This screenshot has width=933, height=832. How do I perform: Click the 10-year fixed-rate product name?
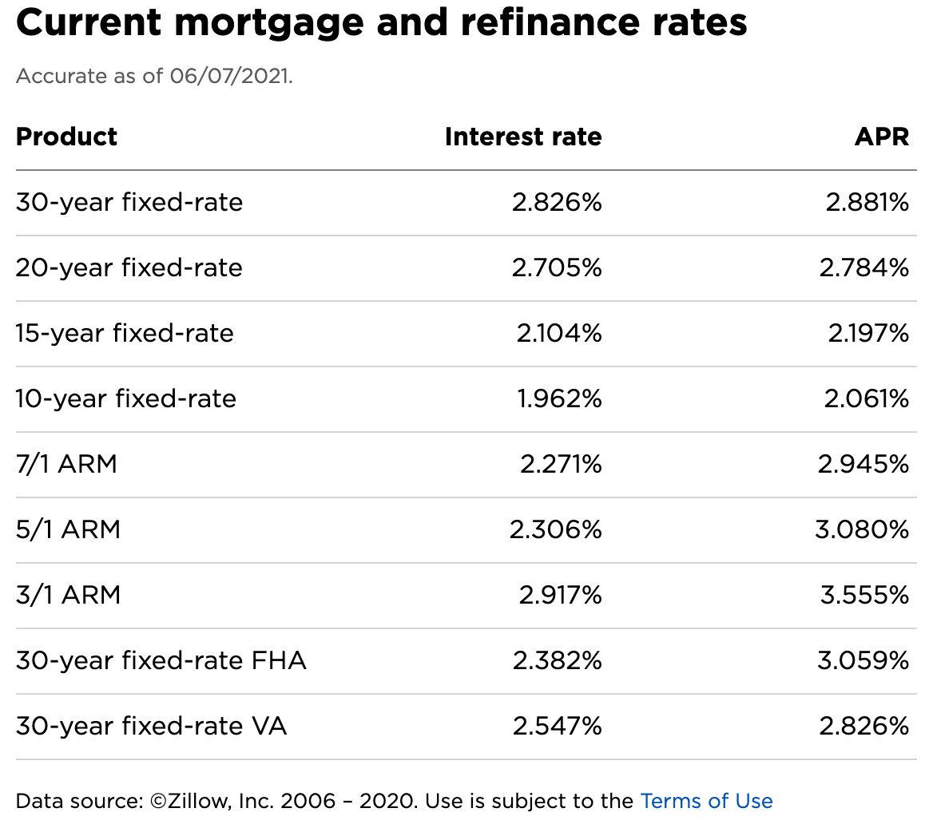126,398
